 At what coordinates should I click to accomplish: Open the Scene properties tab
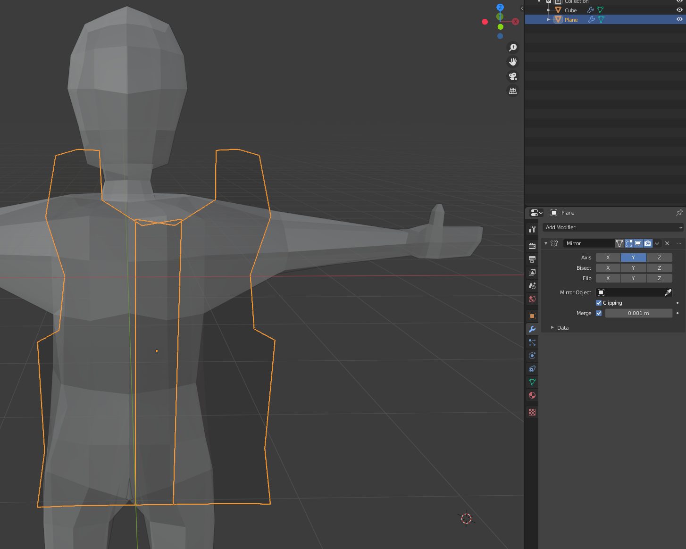(532, 285)
